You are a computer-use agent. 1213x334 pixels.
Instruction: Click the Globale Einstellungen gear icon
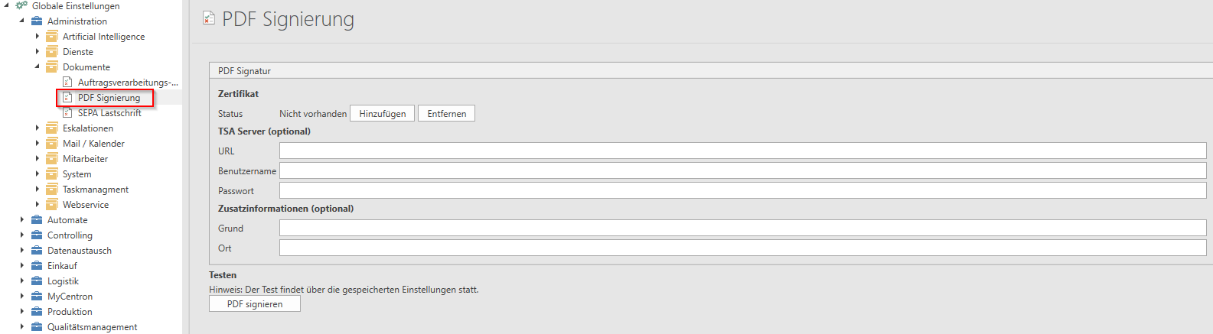21,5
